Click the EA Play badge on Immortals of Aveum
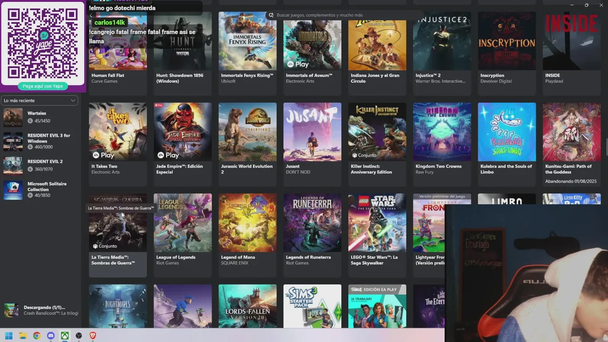This screenshot has width=608, height=342. tap(298, 64)
